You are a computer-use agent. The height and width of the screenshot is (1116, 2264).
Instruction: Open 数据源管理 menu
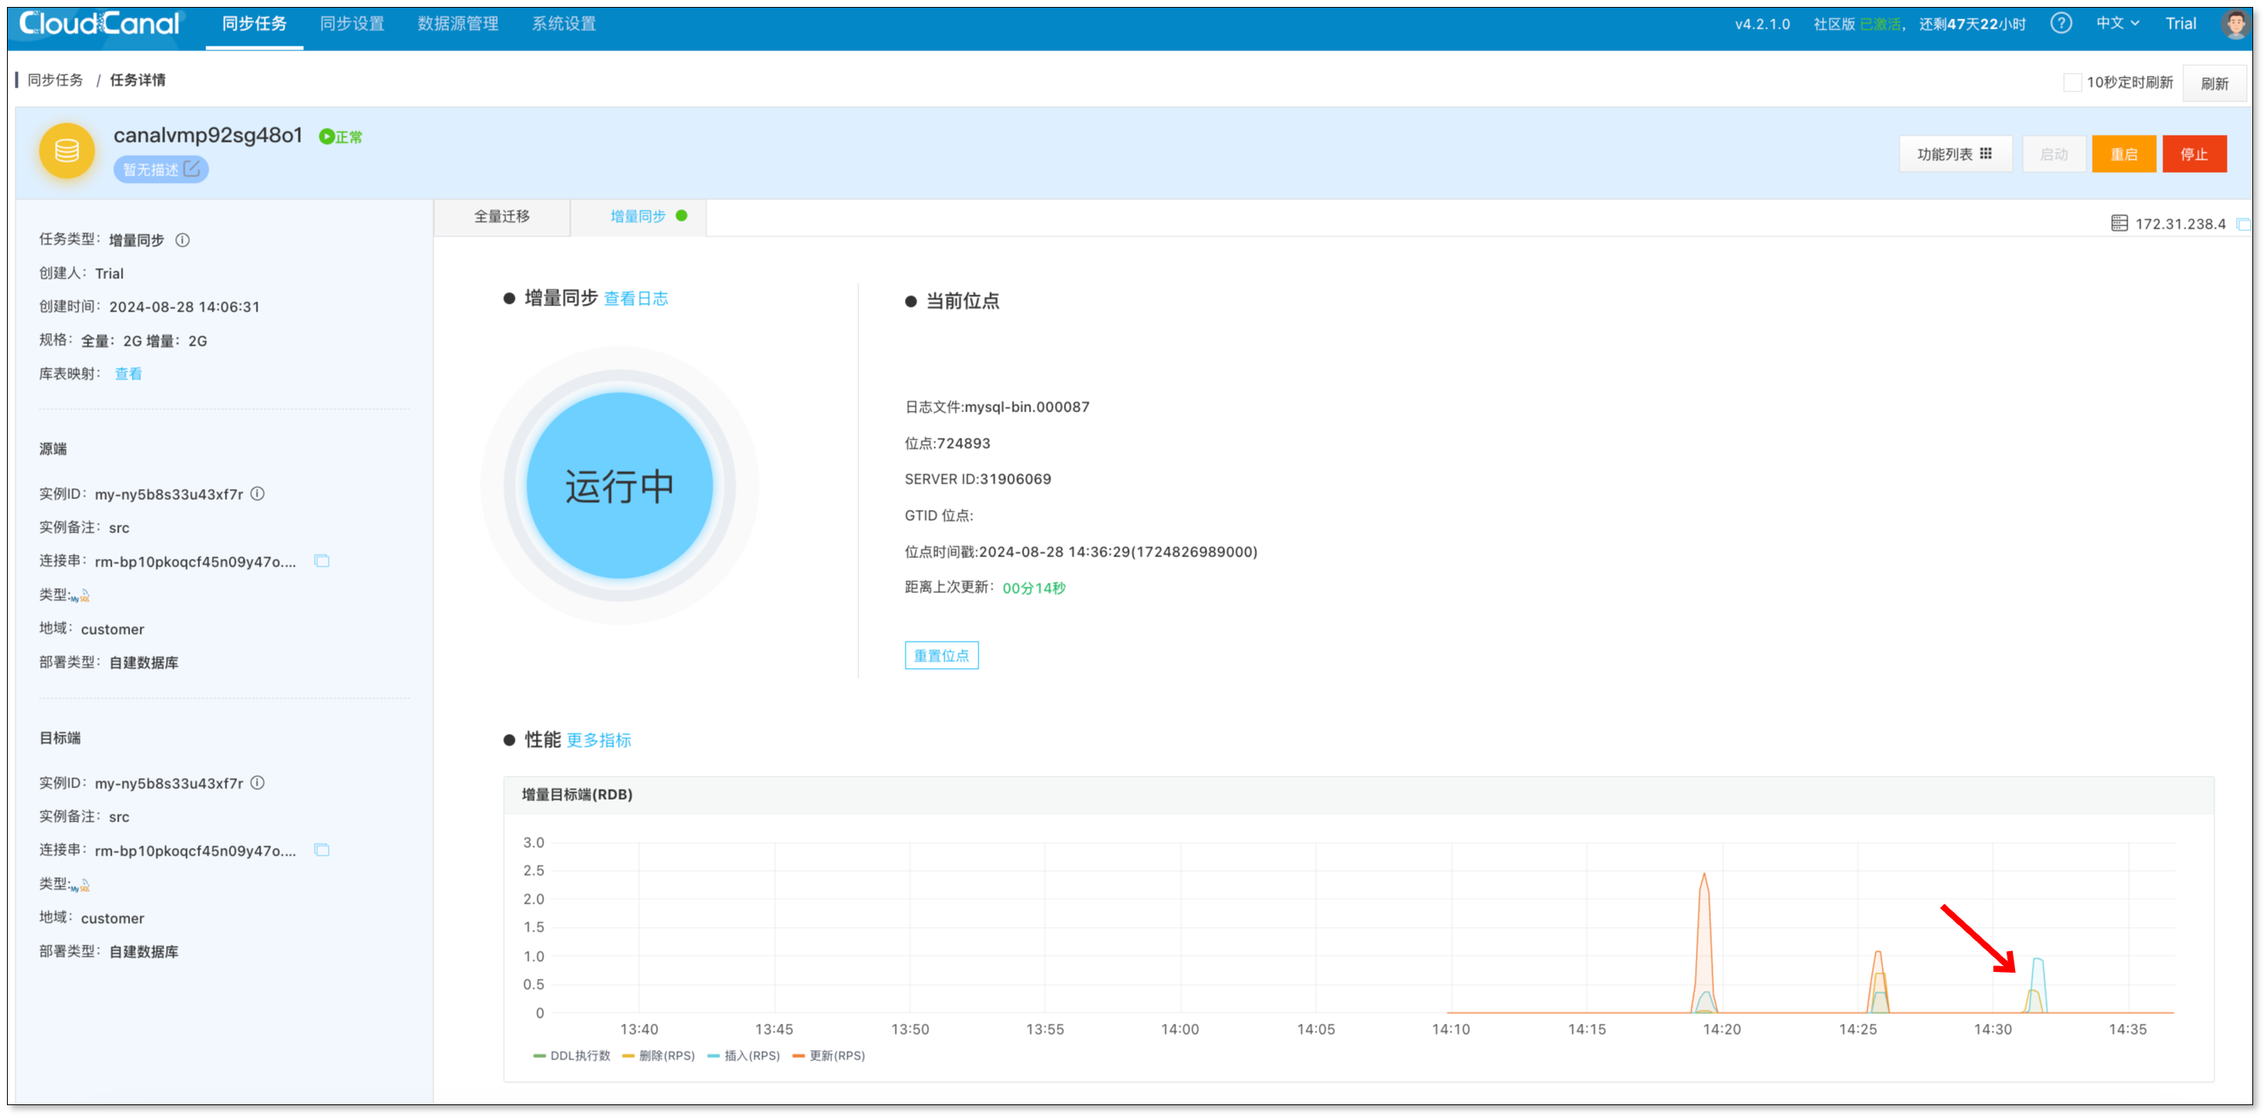[458, 24]
